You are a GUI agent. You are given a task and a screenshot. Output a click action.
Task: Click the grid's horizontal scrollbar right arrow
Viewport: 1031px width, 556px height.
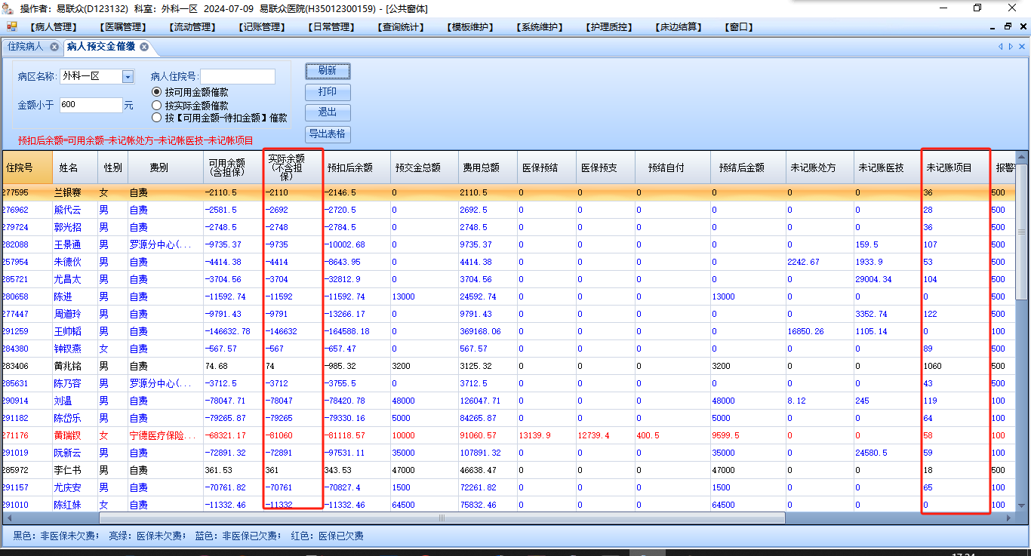tap(1011, 518)
